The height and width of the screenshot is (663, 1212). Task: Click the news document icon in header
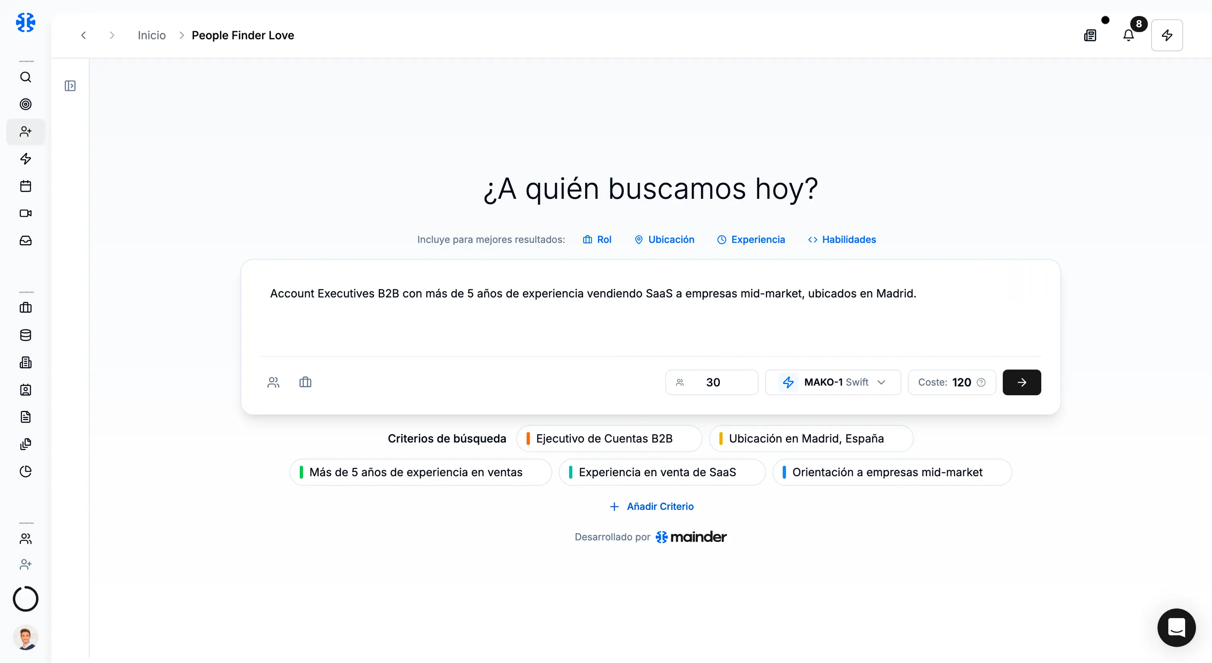pyautogui.click(x=1090, y=35)
